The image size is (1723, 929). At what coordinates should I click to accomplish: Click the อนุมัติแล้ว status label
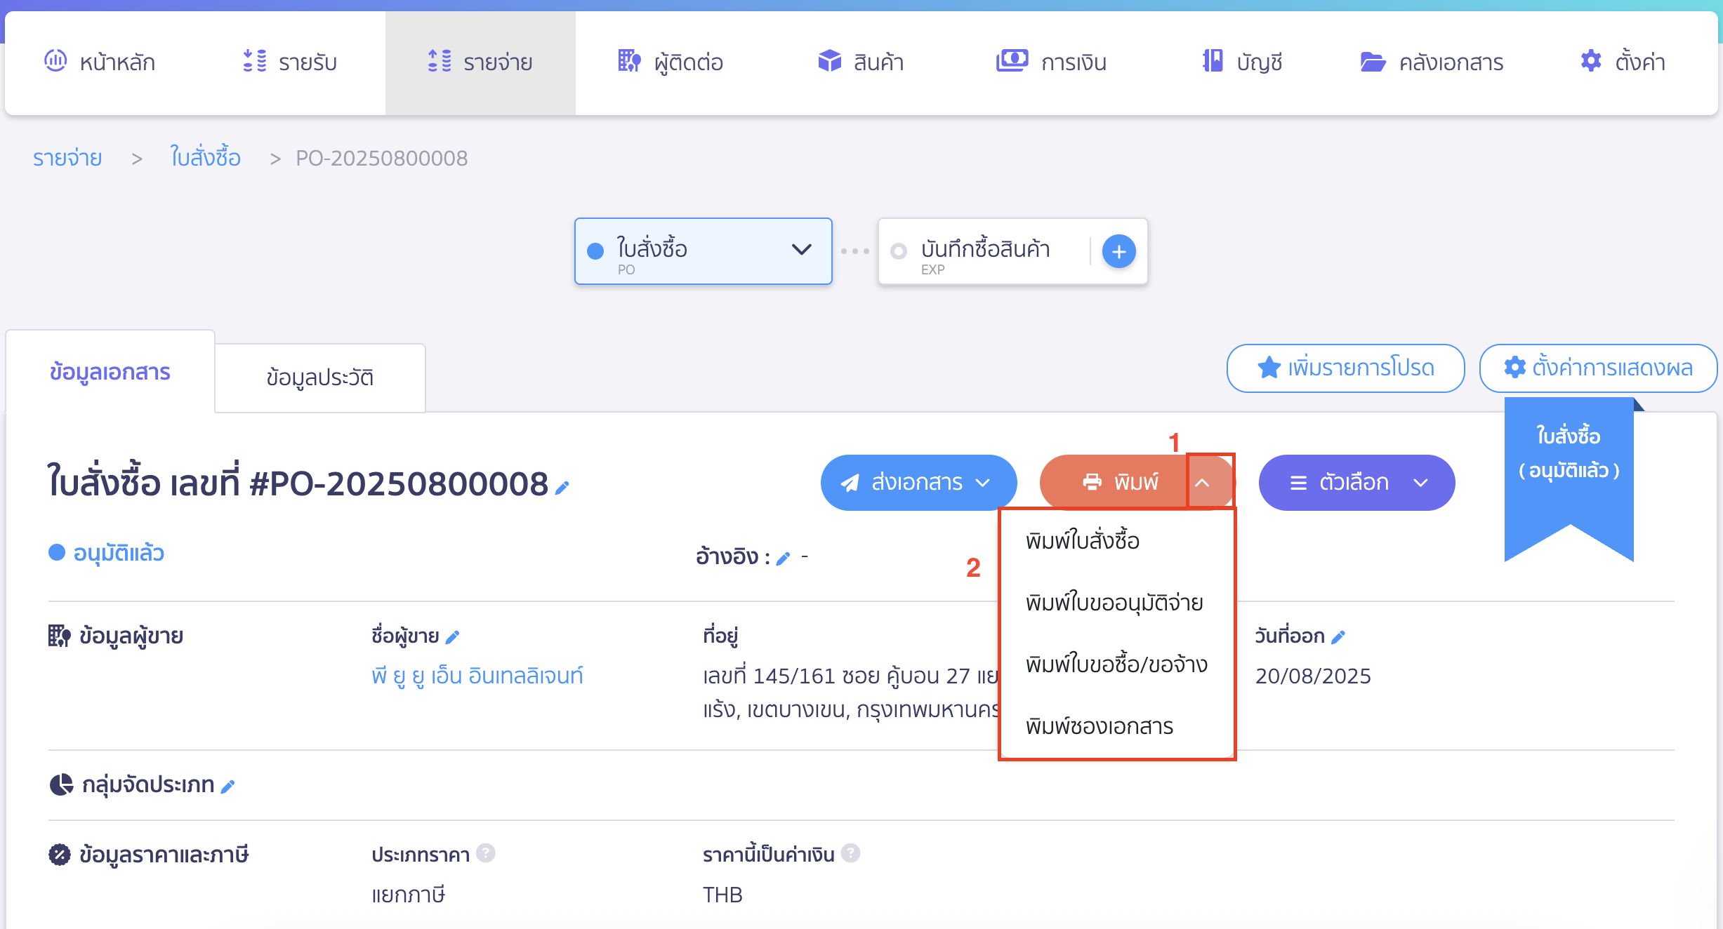(x=119, y=553)
